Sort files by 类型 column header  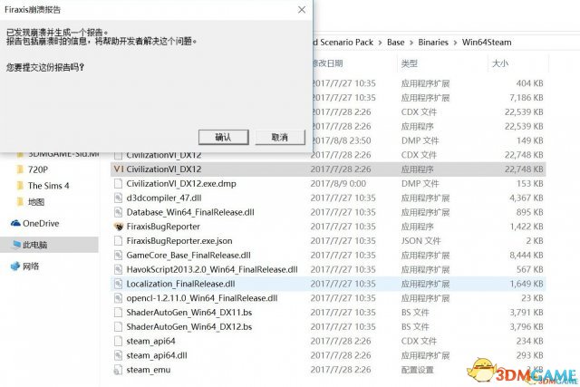(410, 63)
